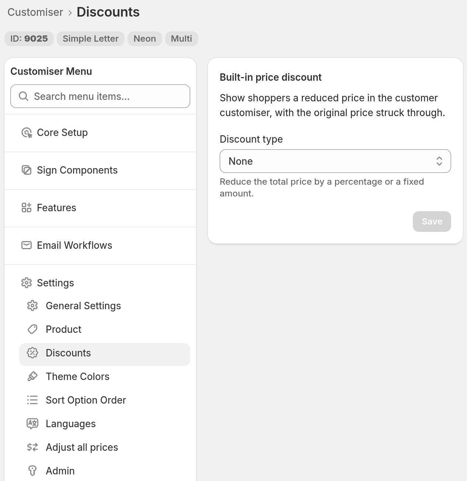
Task: Click the Email Workflows envelope icon
Action: [27, 245]
